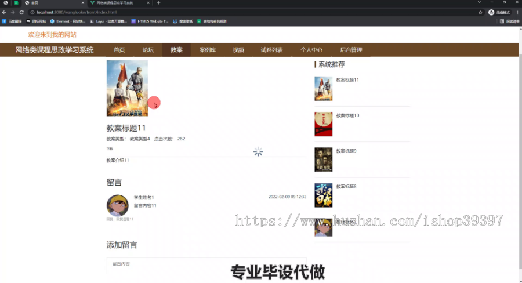
Task: Click the 欢迎来到我的网站 welcome text
Action: click(x=52, y=35)
